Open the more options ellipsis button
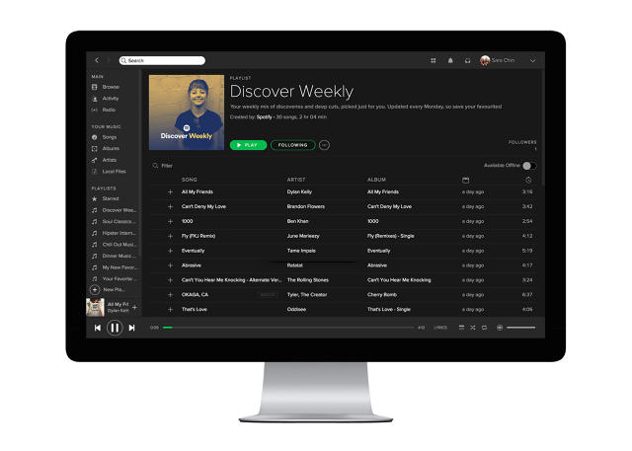 coord(324,145)
